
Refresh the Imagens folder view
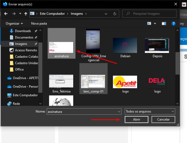(x=115, y=14)
